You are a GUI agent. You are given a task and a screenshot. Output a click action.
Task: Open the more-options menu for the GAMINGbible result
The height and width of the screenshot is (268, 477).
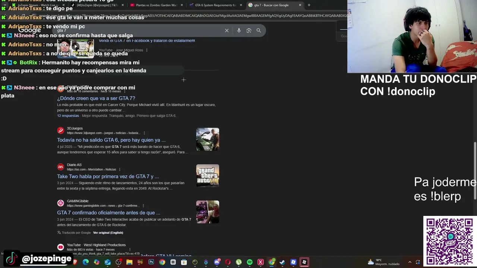pos(143,206)
